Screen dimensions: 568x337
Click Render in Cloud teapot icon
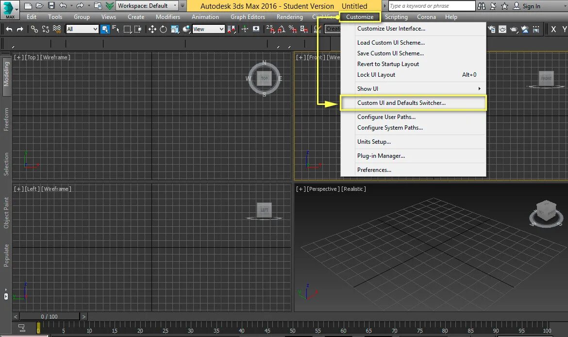click(525, 29)
